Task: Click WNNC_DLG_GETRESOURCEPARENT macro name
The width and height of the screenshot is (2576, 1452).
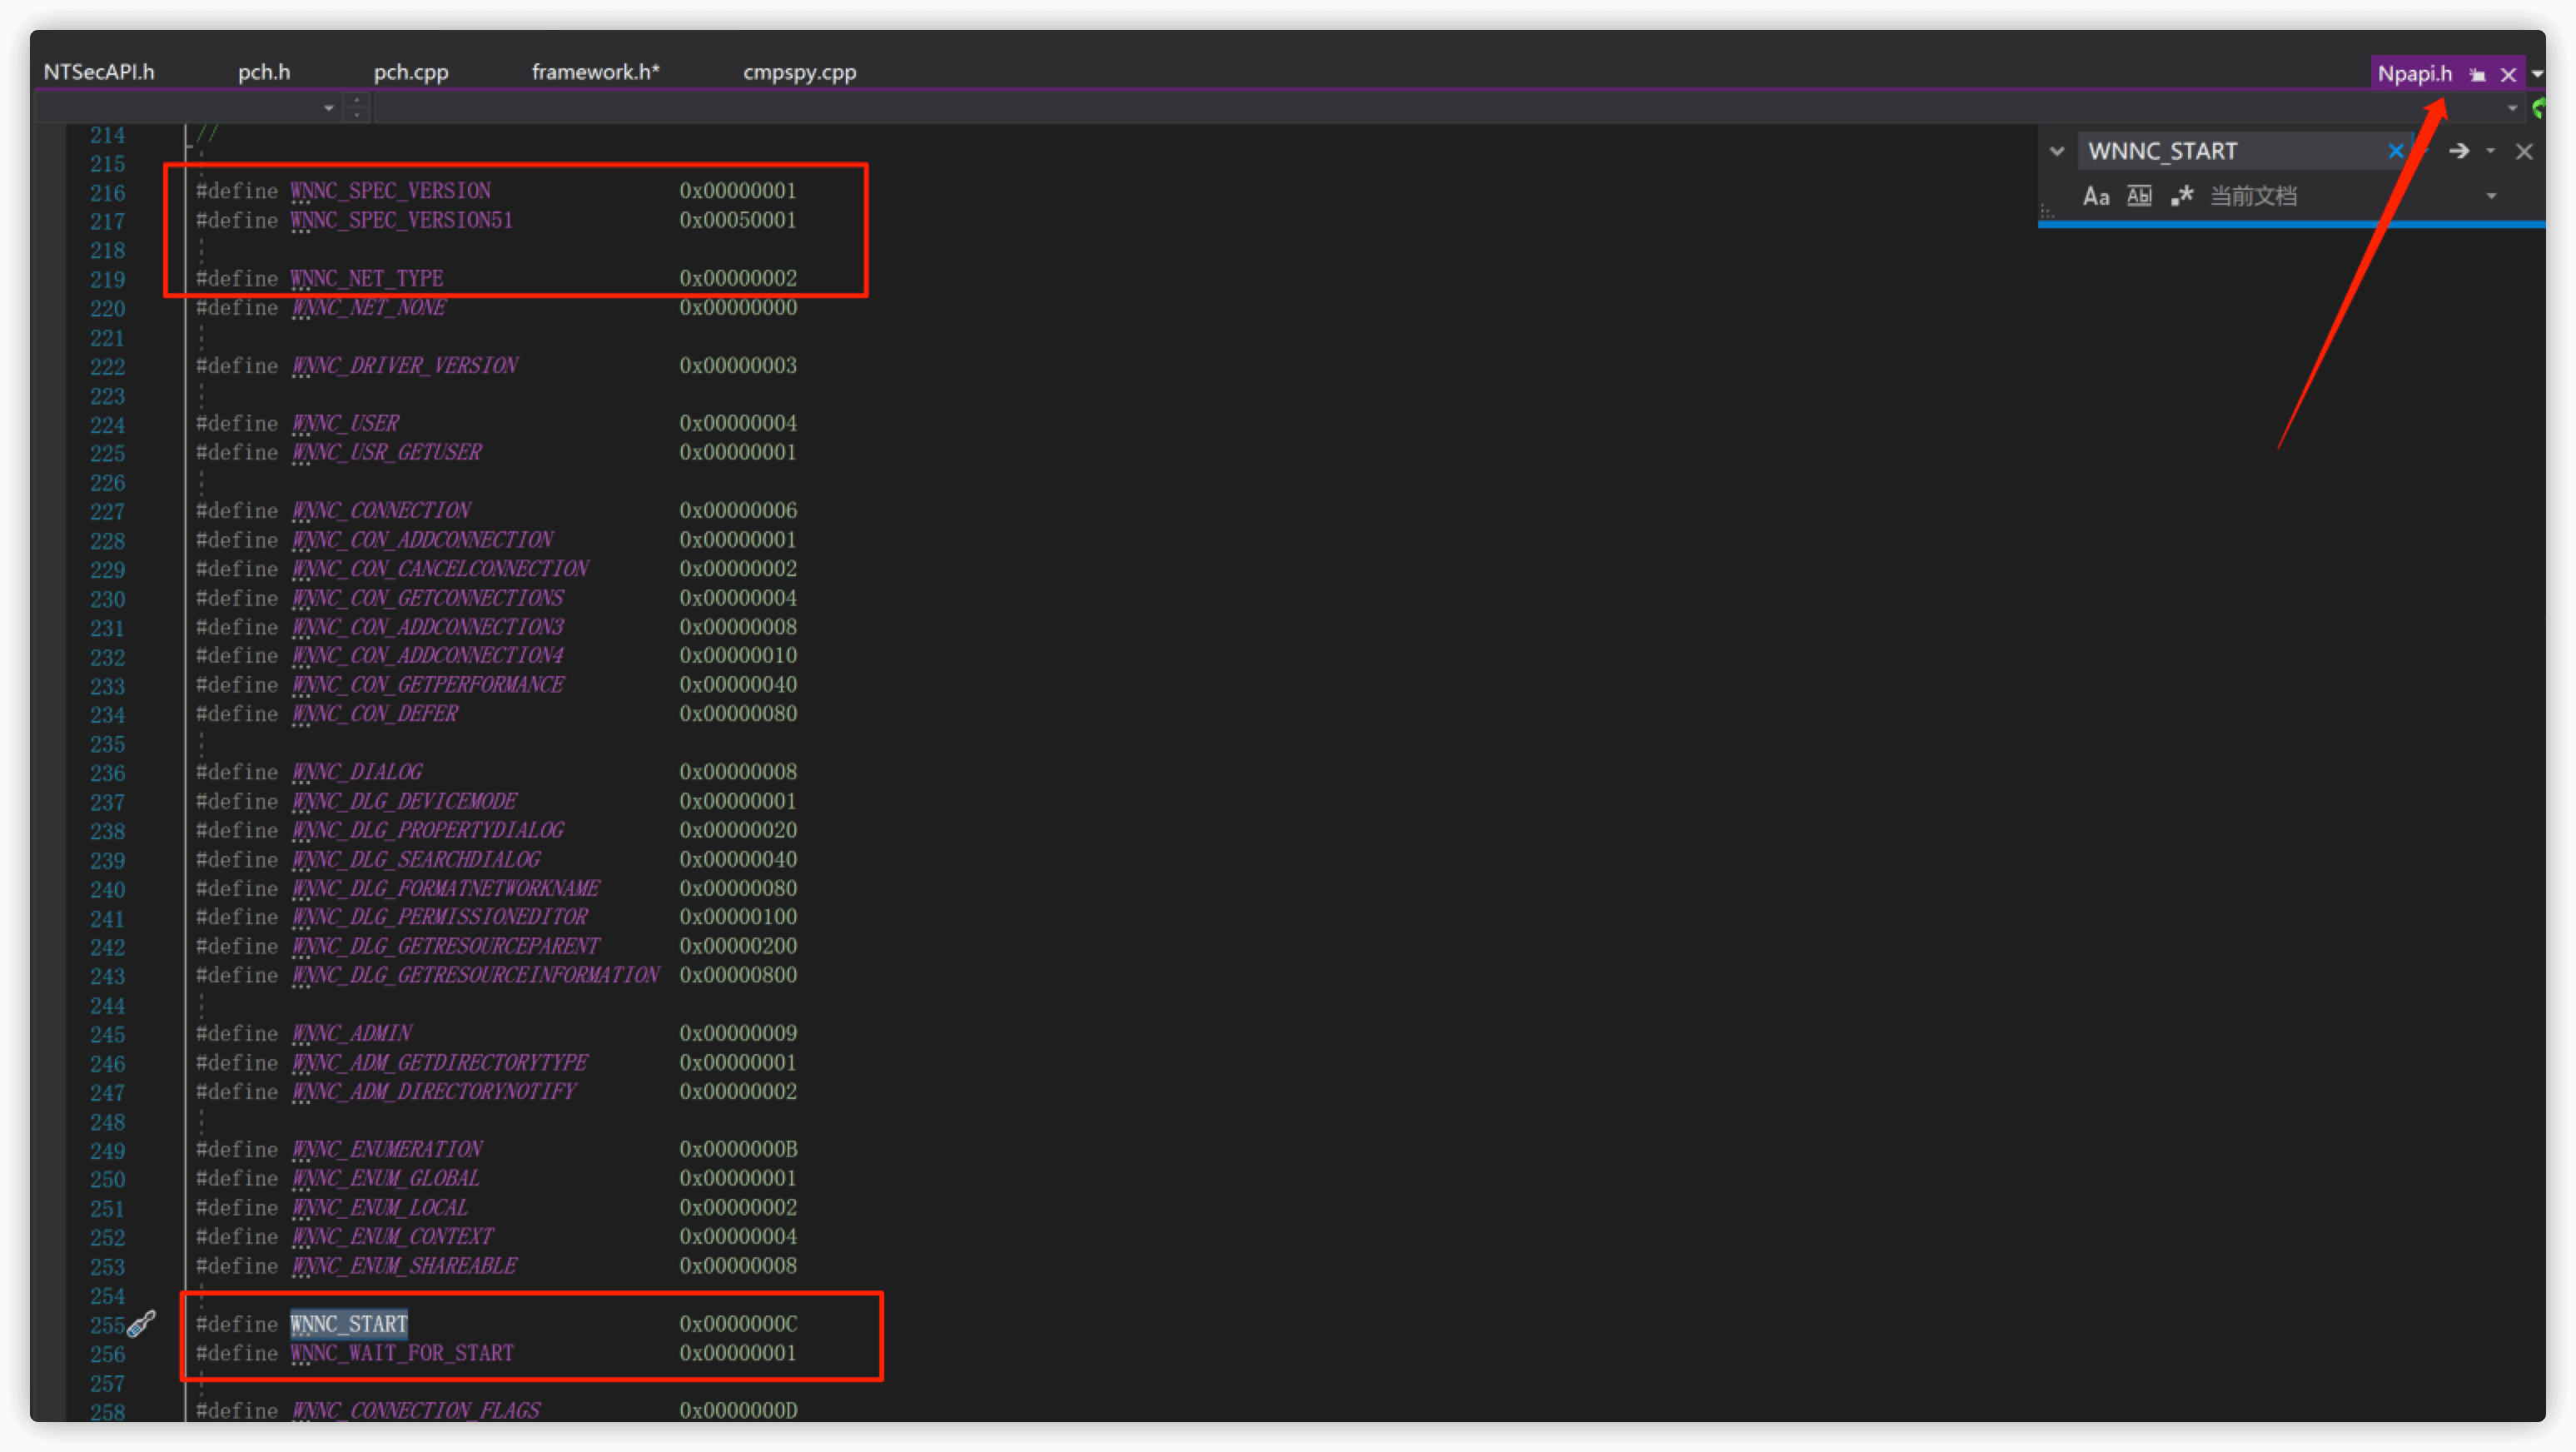Action: (x=445, y=945)
